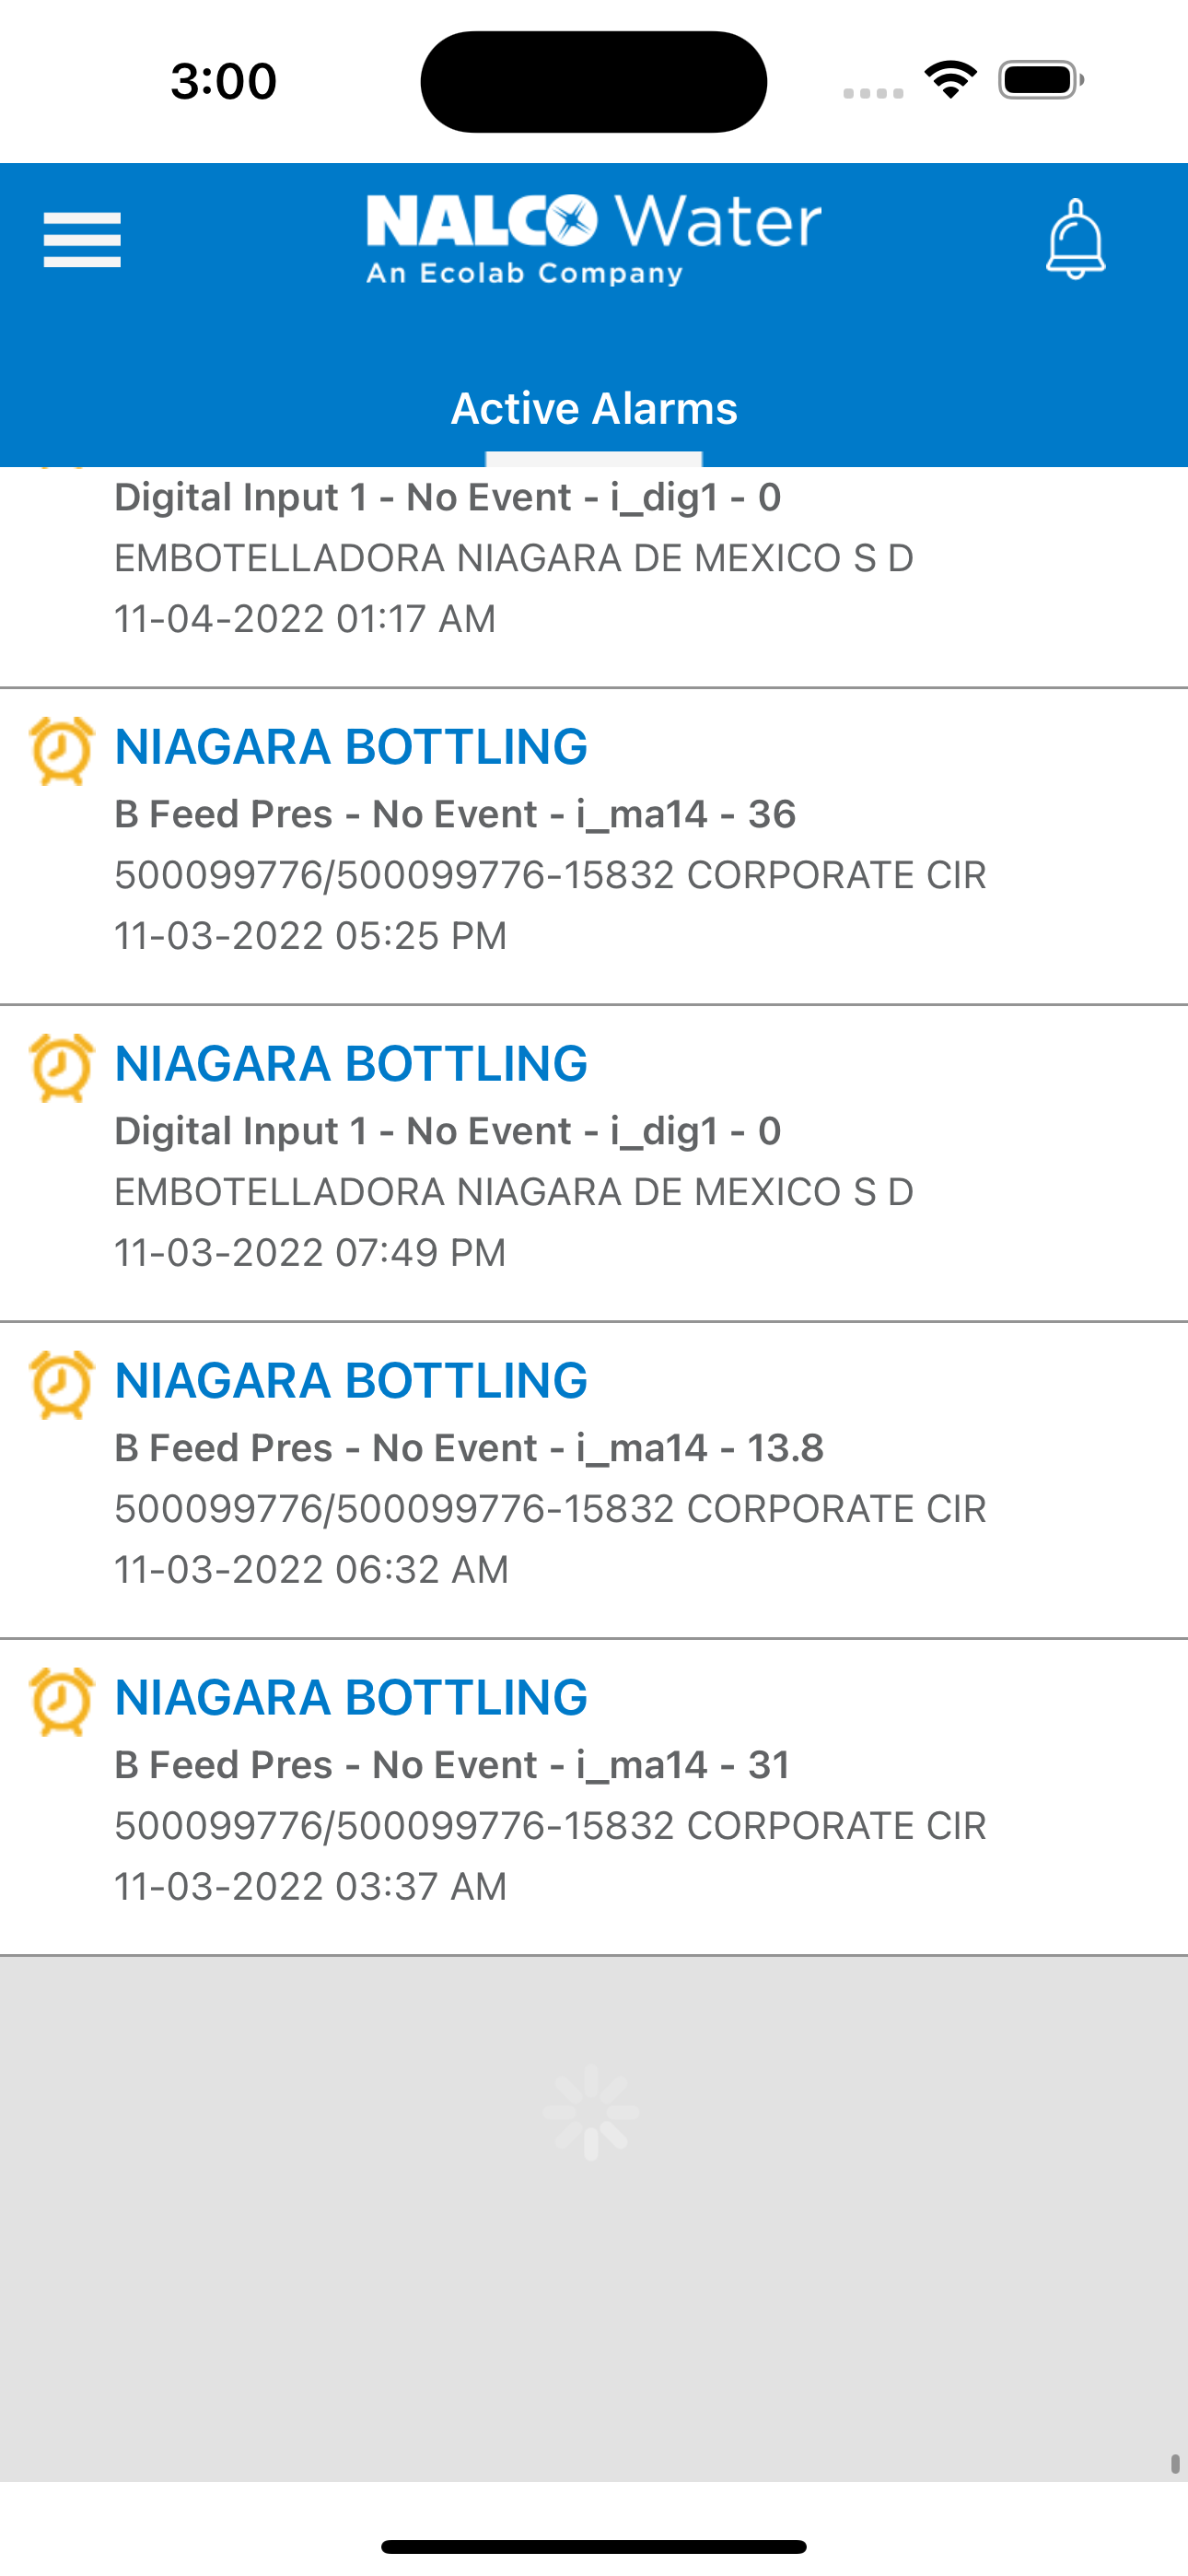Click the scrollbar indicator at right edge

click(x=1175, y=2463)
